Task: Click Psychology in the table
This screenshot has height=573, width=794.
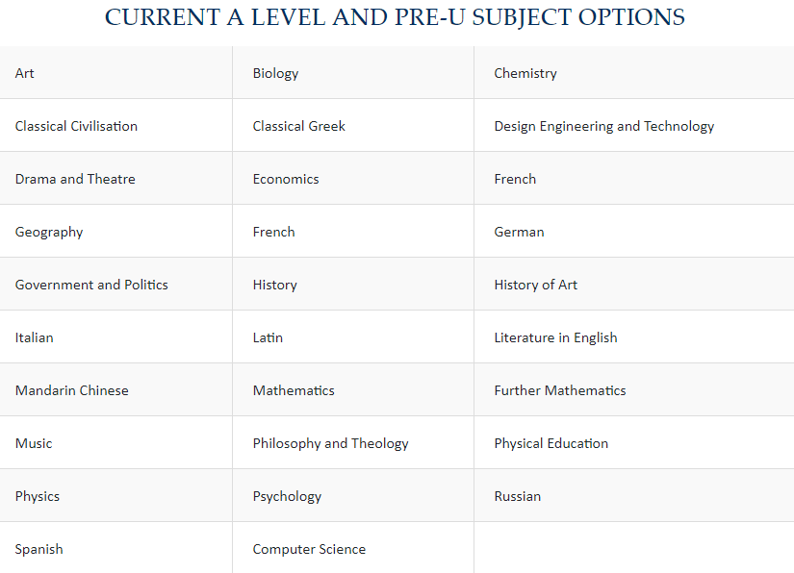Action: [x=287, y=497]
